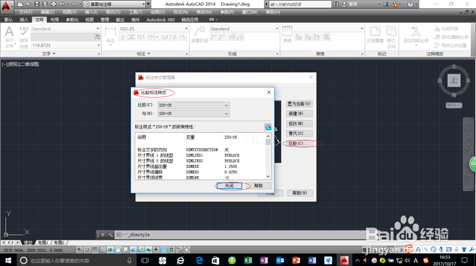Click the customize wrench icon on command line
Screen dimensions: 476x266
tap(110, 235)
